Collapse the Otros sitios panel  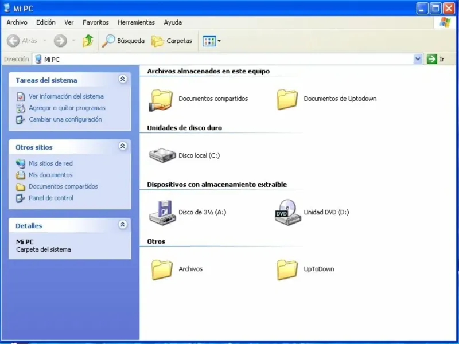(x=123, y=146)
